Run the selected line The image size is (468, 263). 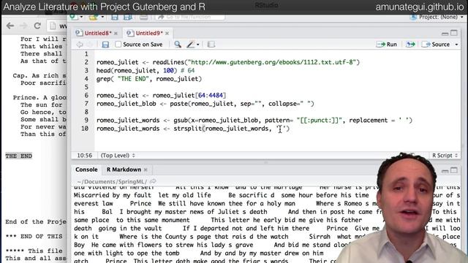(387, 45)
